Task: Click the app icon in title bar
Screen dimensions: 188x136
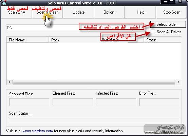Action: click(x=4, y=3)
